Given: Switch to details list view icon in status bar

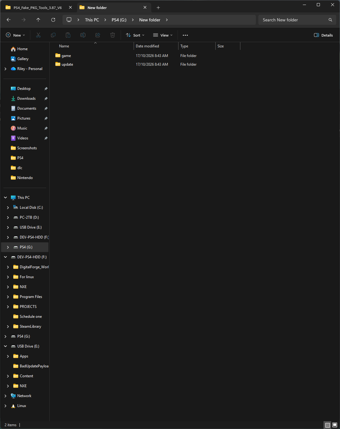Looking at the screenshot, I should click(328, 425).
